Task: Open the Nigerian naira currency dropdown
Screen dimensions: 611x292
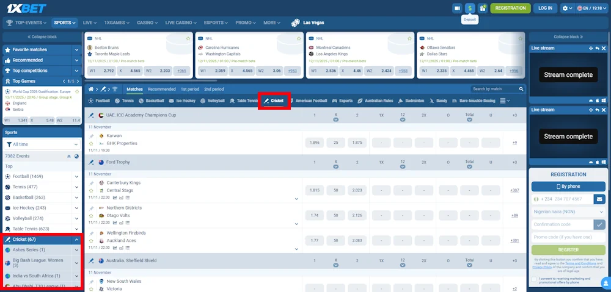Action: tap(568, 212)
